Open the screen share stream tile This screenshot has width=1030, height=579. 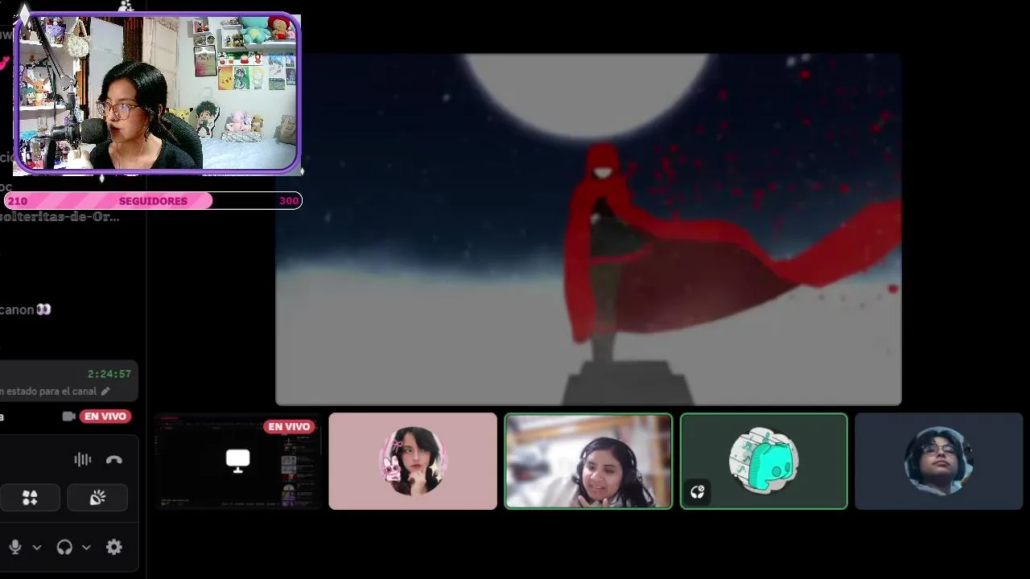[x=237, y=461]
